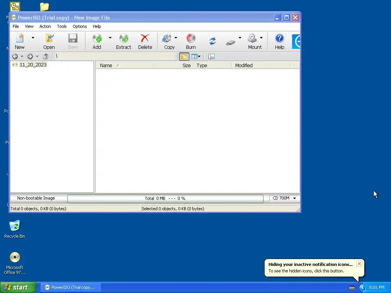
Task: Open the View menu
Action: click(x=29, y=26)
